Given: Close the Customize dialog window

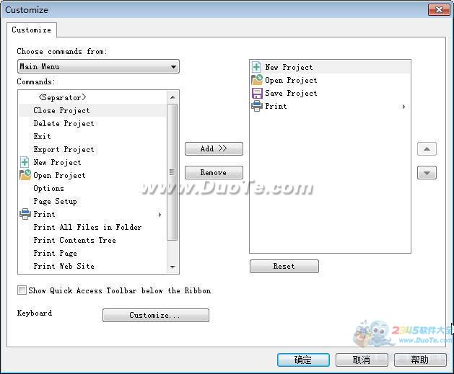Looking at the screenshot, I should click(x=439, y=9).
